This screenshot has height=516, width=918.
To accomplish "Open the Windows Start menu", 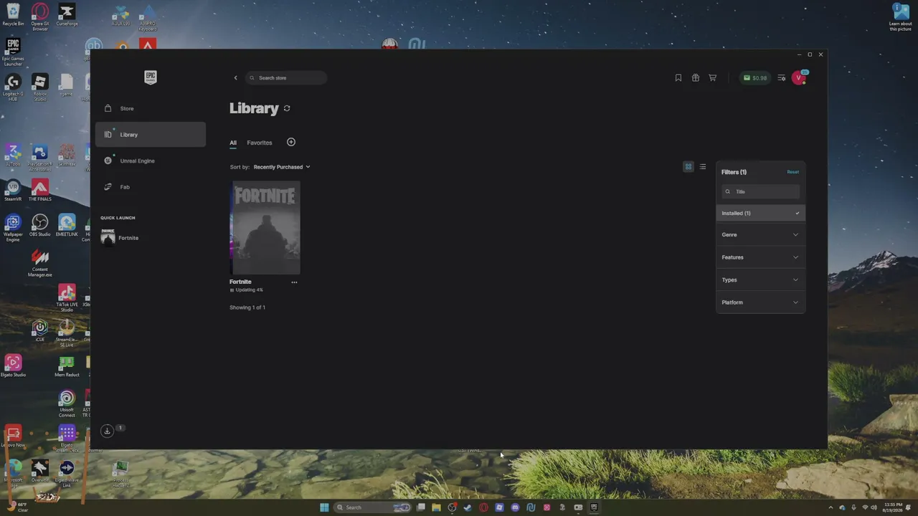I will click(324, 507).
